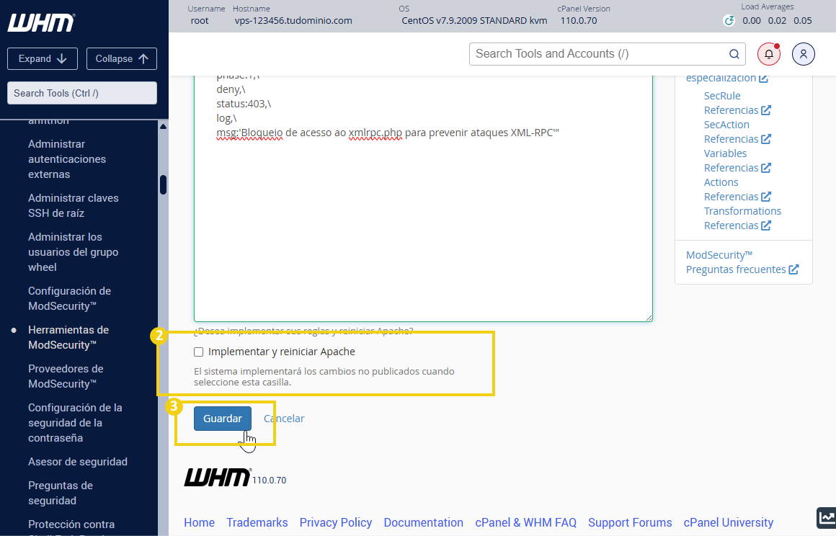This screenshot has height=536, width=836.
Task: Click the external-link icon under Actions
Action: coord(766,197)
